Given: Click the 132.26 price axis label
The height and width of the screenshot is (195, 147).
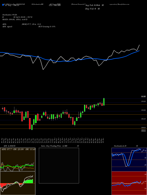Looking at the screenshot, I should click(143, 110).
